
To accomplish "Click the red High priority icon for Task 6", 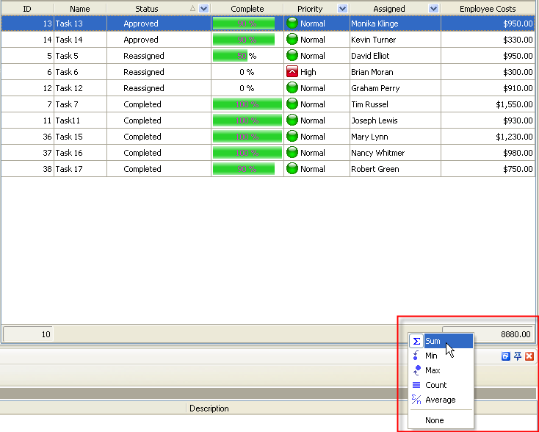I will pos(292,72).
